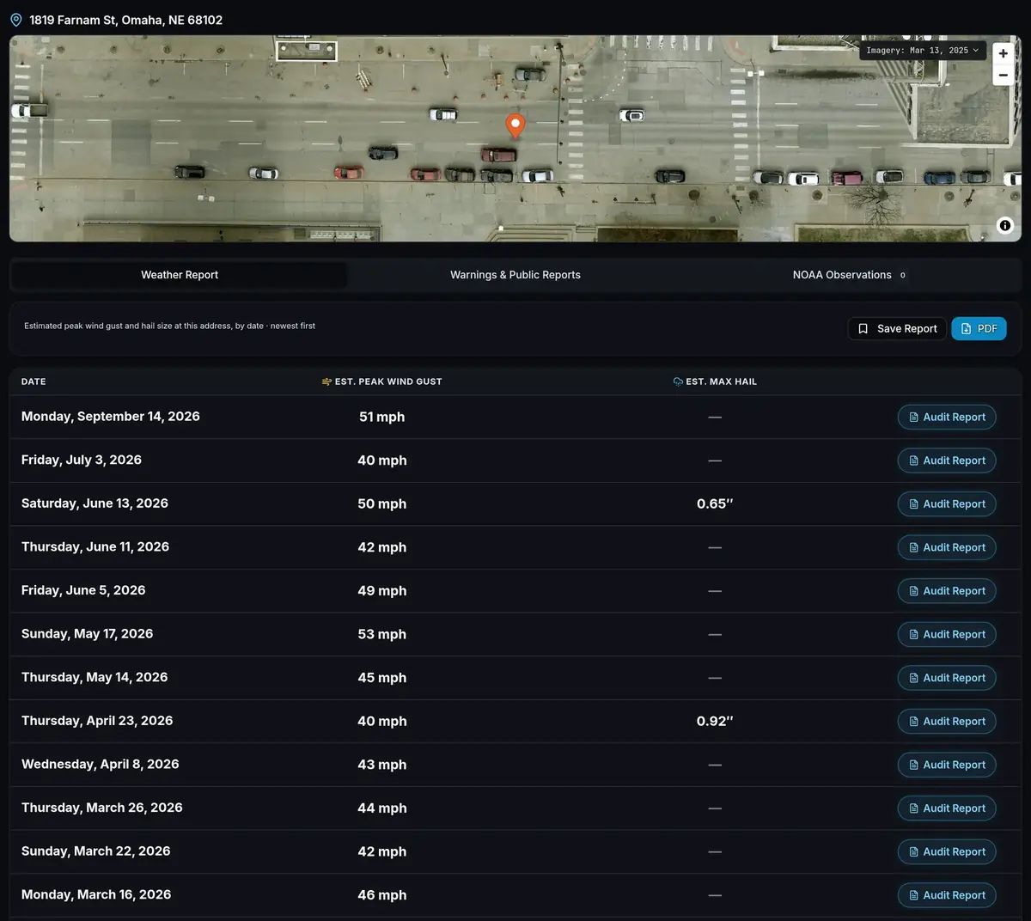1031x921 pixels.
Task: Zoom in on the map
Action: click(x=1003, y=53)
